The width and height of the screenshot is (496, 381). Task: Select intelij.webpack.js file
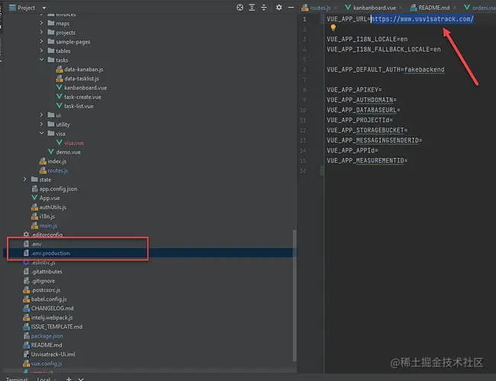tap(52, 318)
